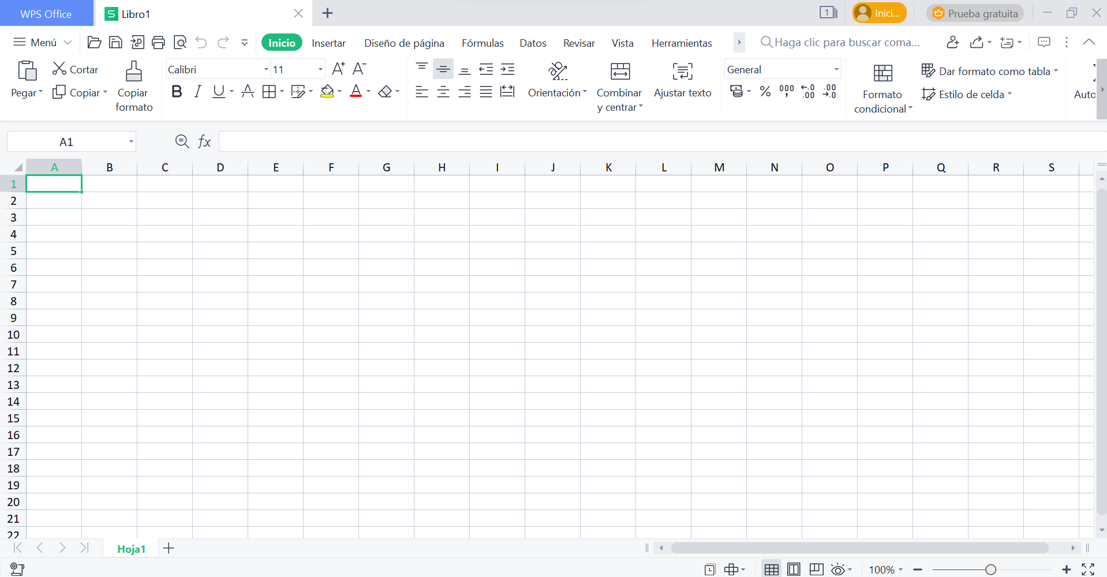
Task: Expand the Name Box dropdown arrow
Action: pos(131,142)
